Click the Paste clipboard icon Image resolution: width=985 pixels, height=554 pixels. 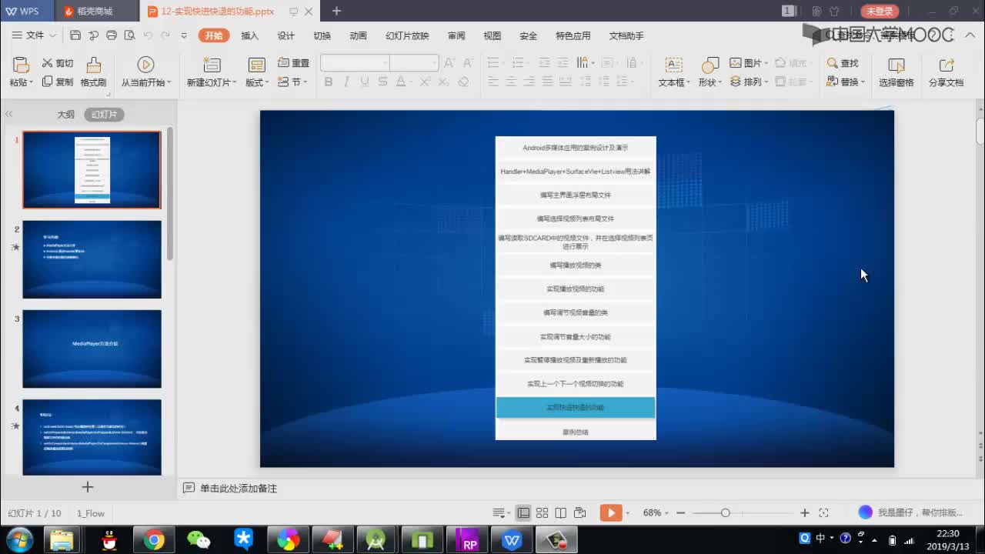click(22, 65)
